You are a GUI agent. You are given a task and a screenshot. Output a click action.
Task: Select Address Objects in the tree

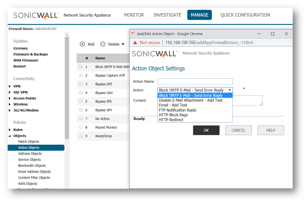click(x=30, y=154)
